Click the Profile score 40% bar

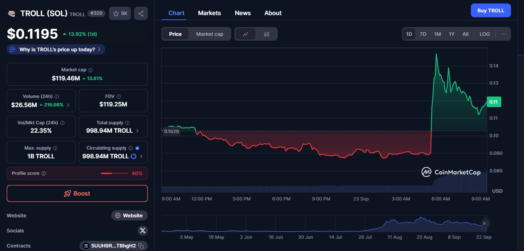point(114,173)
